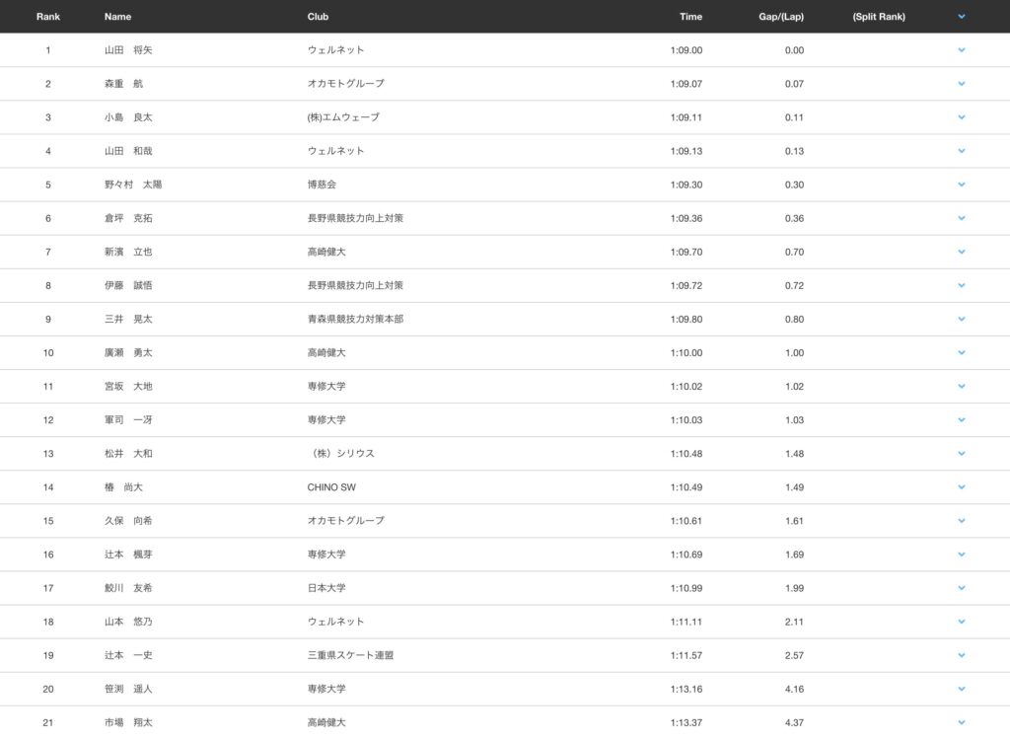Open chevron for CHINO SW skater row

point(961,487)
